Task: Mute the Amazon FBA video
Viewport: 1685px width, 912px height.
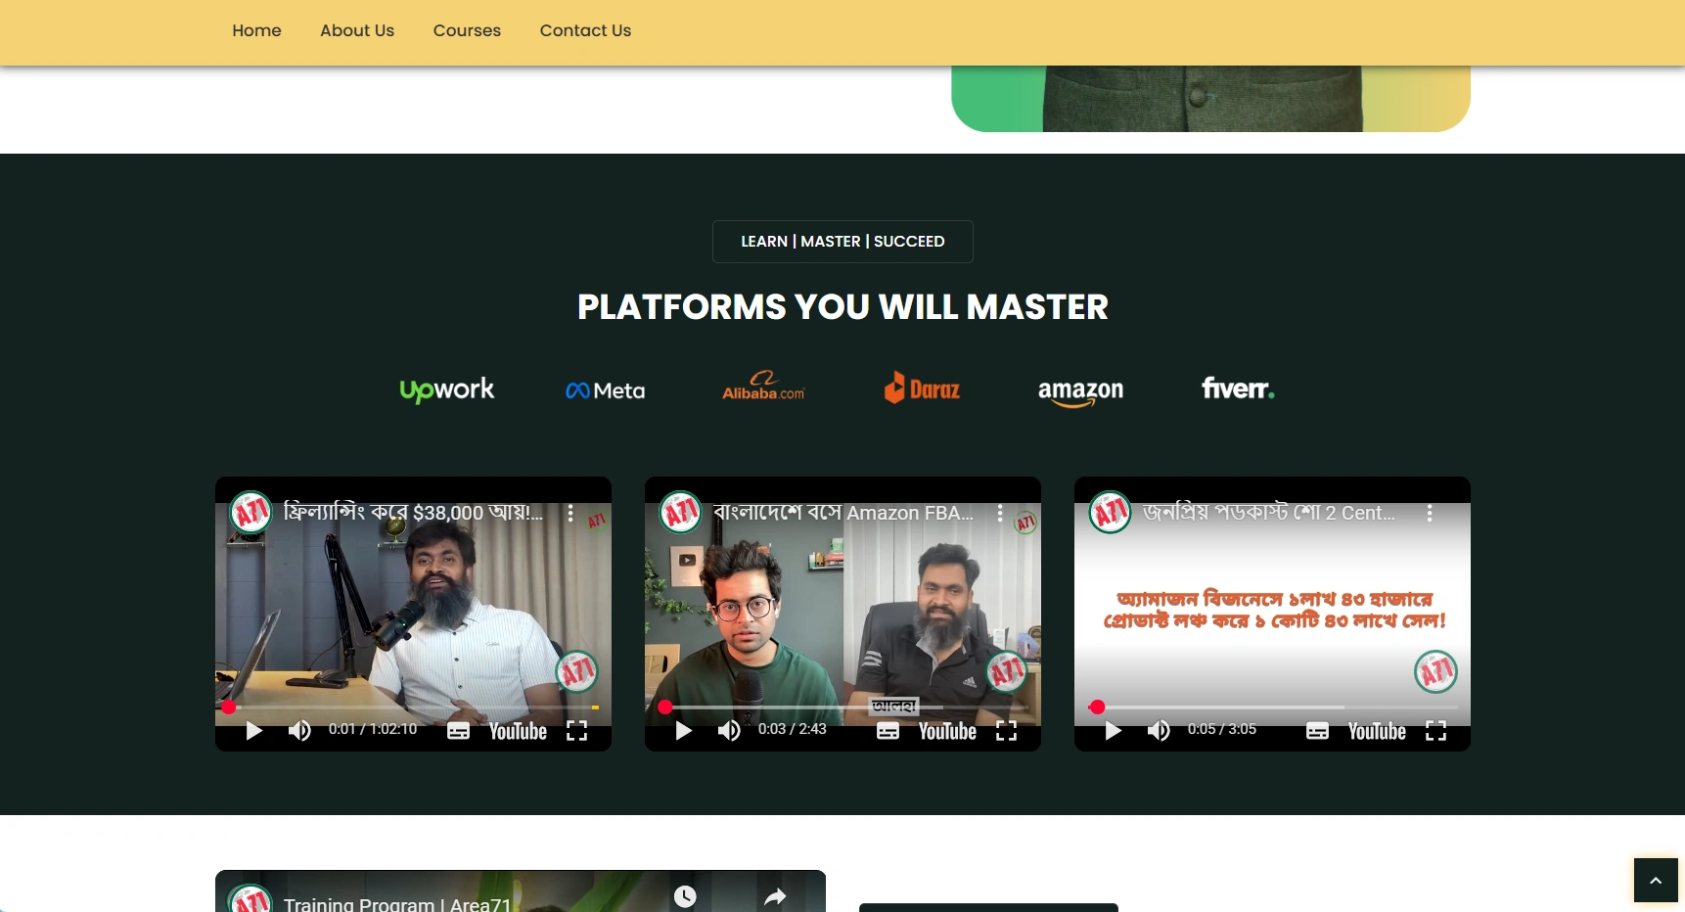Action: (x=729, y=731)
